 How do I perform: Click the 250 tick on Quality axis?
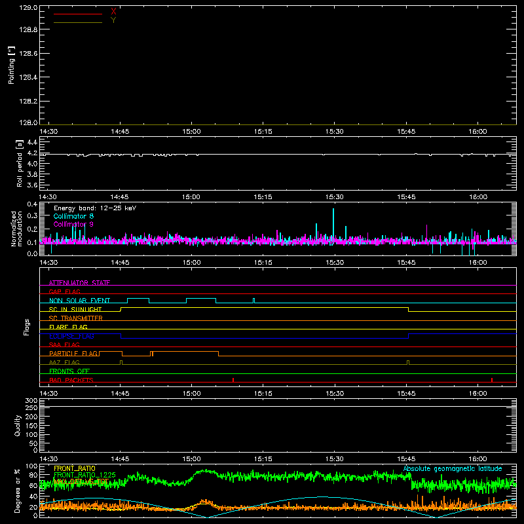31,407
